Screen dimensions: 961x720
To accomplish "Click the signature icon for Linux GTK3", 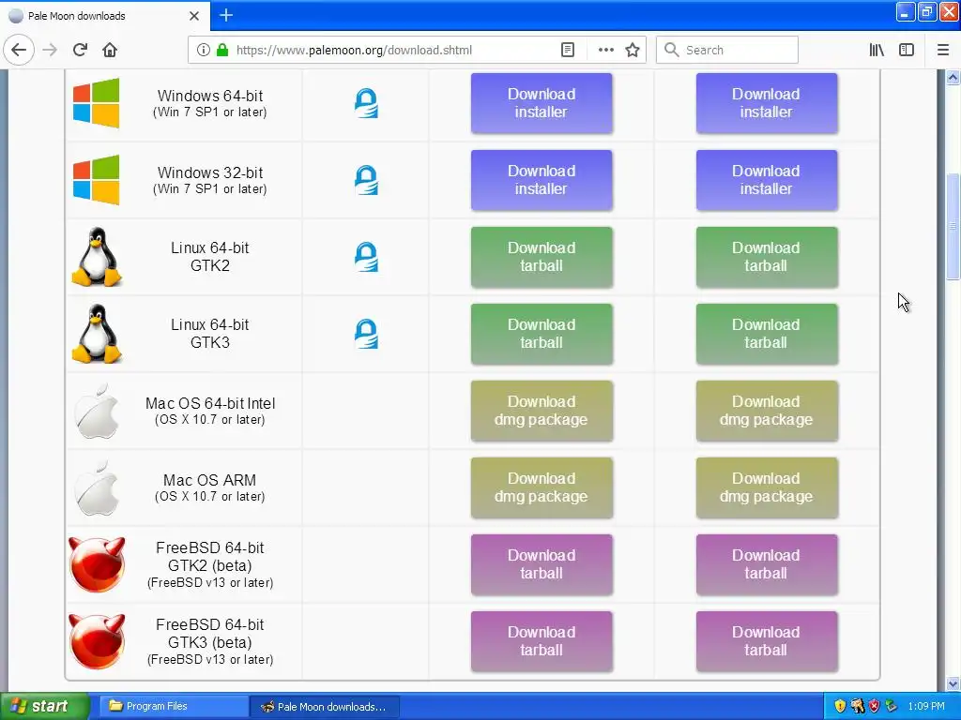I will (x=366, y=334).
